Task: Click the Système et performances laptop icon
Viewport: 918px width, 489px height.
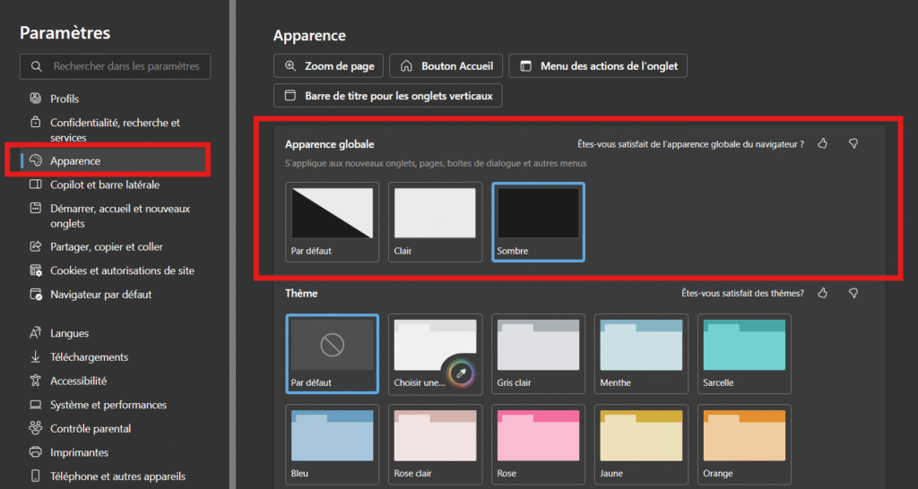Action: click(36, 405)
